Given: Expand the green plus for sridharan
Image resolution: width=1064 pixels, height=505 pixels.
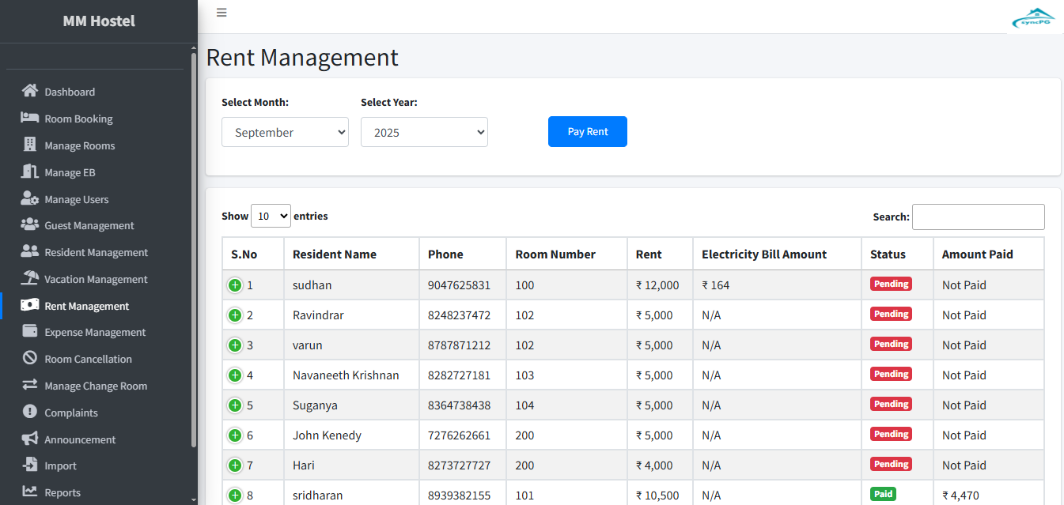Looking at the screenshot, I should click(235, 496).
